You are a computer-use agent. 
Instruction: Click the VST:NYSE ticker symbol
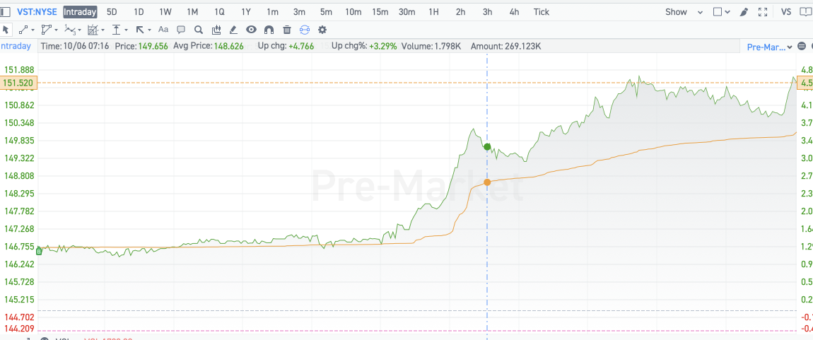coord(37,11)
